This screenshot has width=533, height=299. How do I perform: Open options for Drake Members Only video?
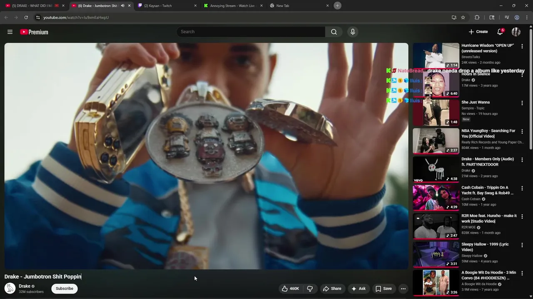[522, 160]
